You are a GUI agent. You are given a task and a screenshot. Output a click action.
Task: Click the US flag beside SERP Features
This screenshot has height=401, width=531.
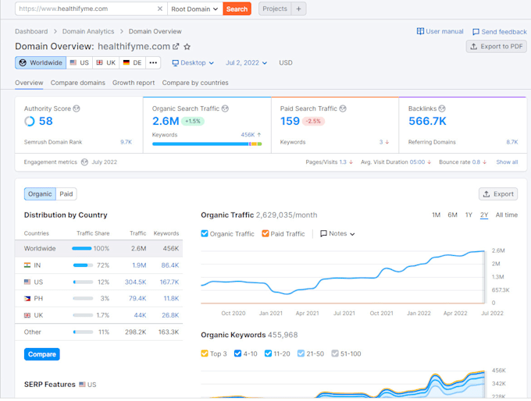(x=82, y=385)
